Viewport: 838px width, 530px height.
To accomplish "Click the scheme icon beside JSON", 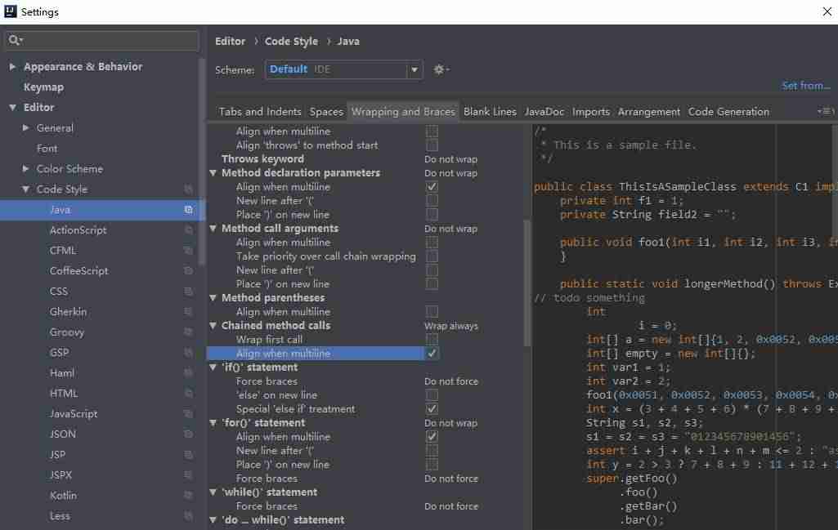I will 188,434.
